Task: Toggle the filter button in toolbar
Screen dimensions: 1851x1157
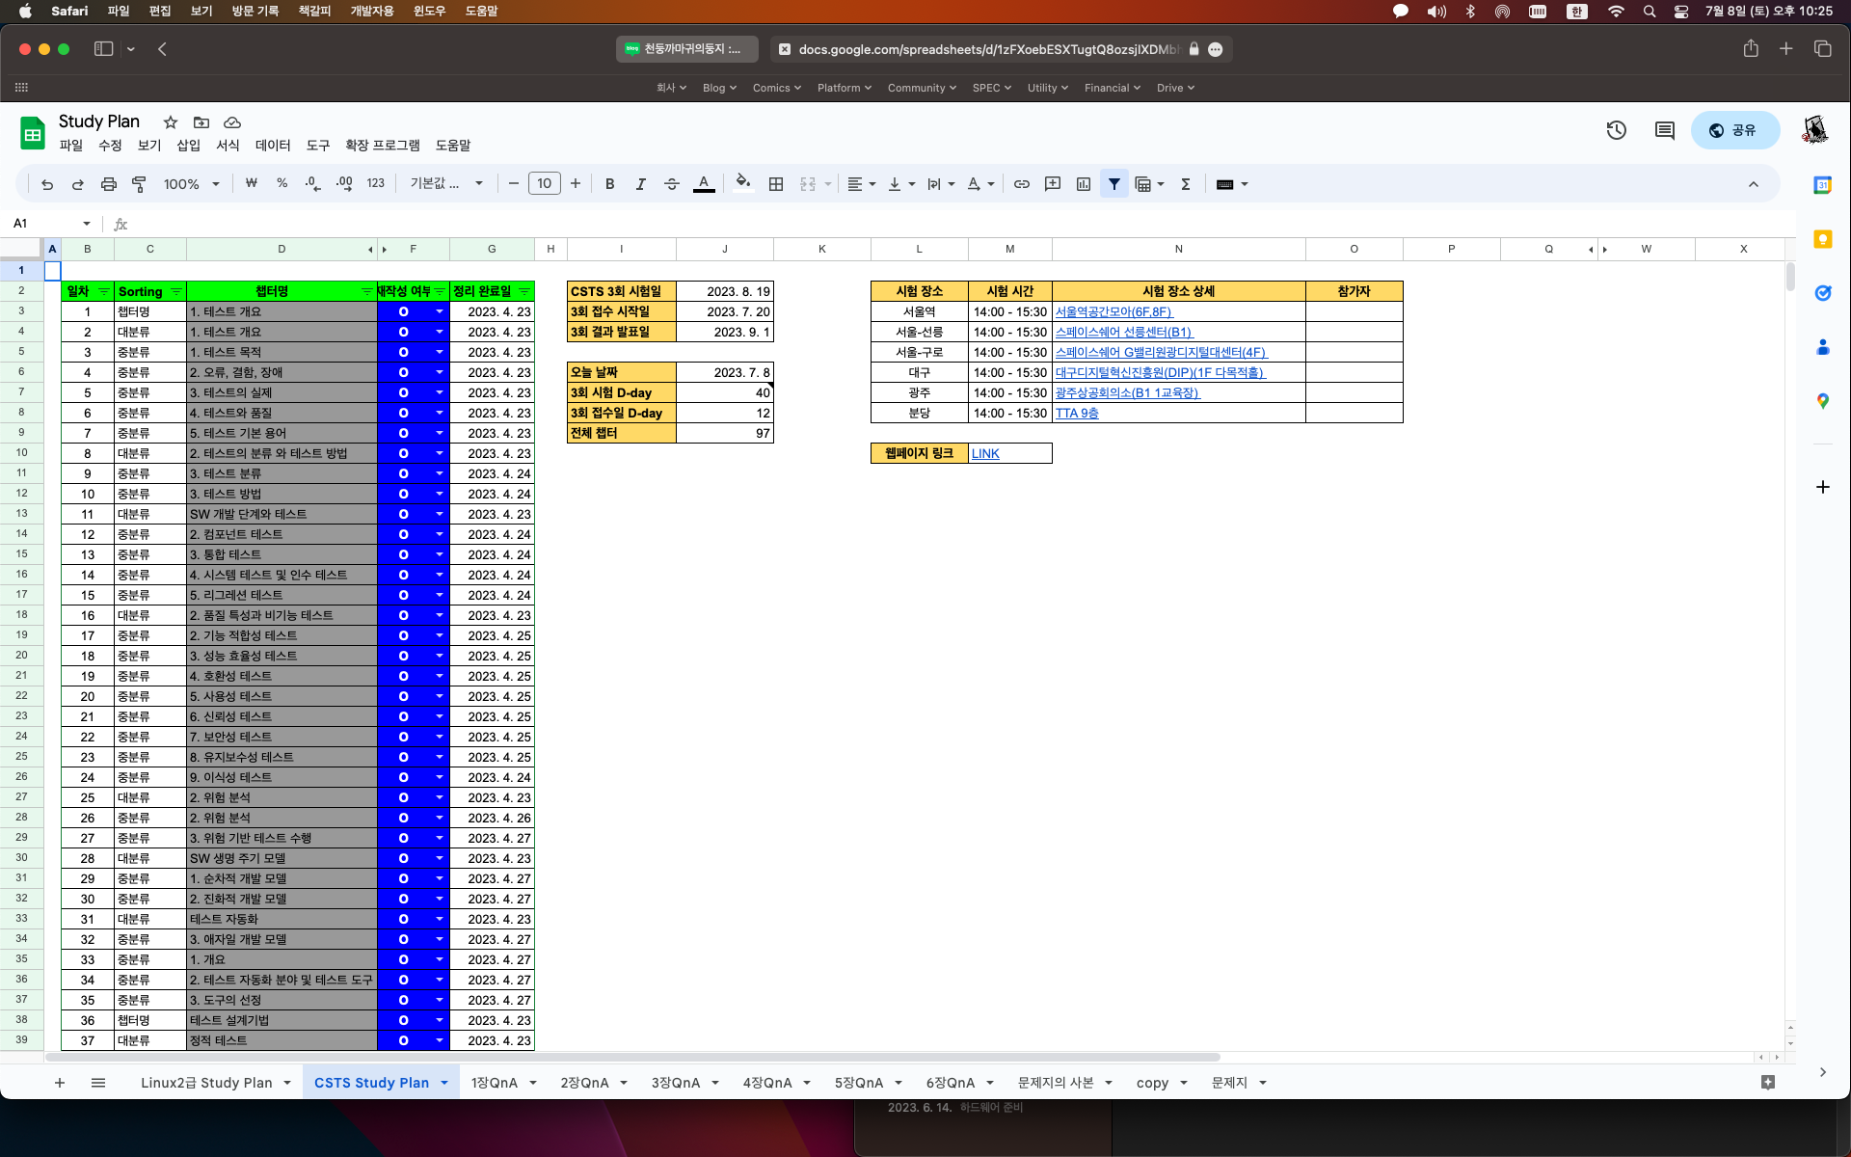Action: pyautogui.click(x=1114, y=184)
